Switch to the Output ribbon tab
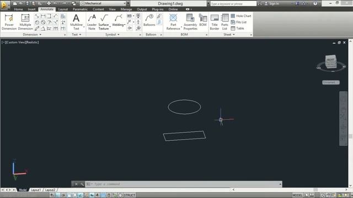 tap(142, 9)
